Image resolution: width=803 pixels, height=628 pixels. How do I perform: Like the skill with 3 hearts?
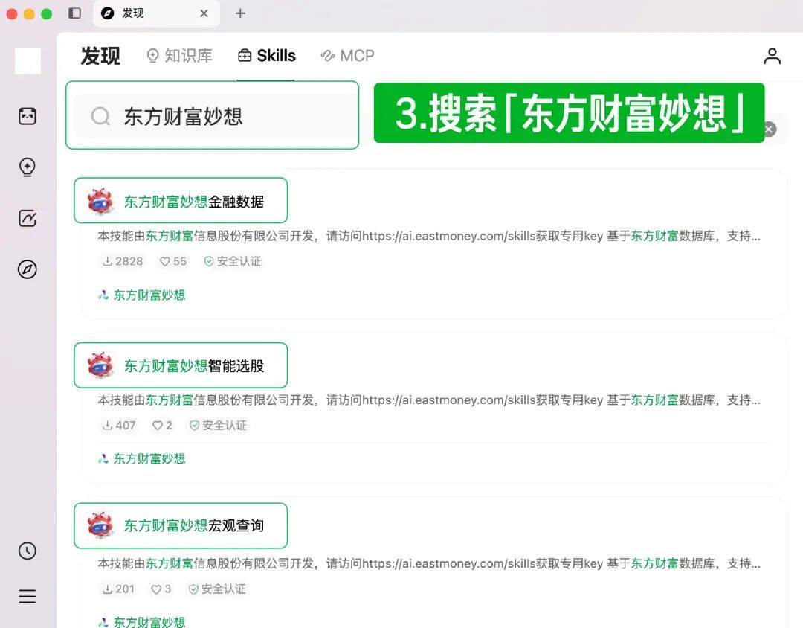(x=161, y=589)
